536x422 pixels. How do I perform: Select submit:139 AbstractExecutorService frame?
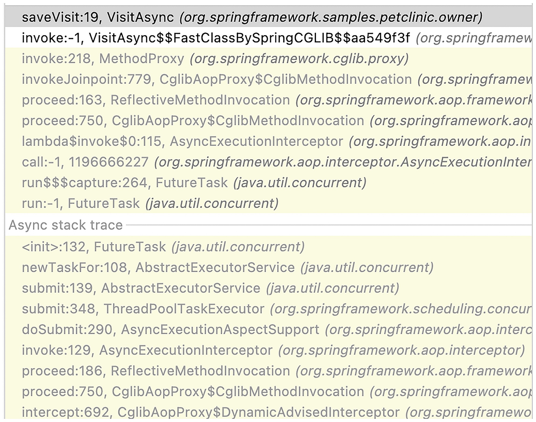[210, 288]
